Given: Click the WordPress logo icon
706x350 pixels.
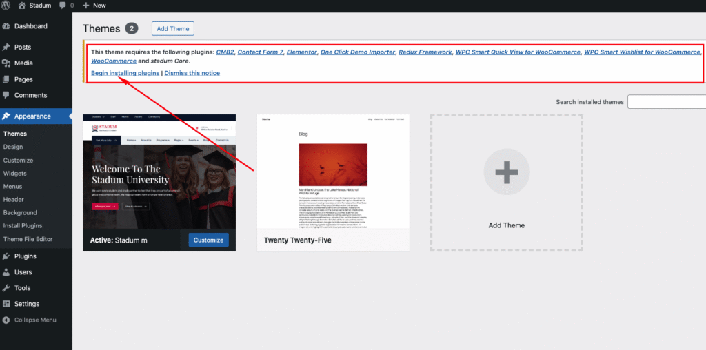Looking at the screenshot, I should click(x=6, y=6).
